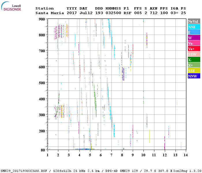Click the IGA value 03+
Viewport: 202px width, 173px height.
point(174,13)
